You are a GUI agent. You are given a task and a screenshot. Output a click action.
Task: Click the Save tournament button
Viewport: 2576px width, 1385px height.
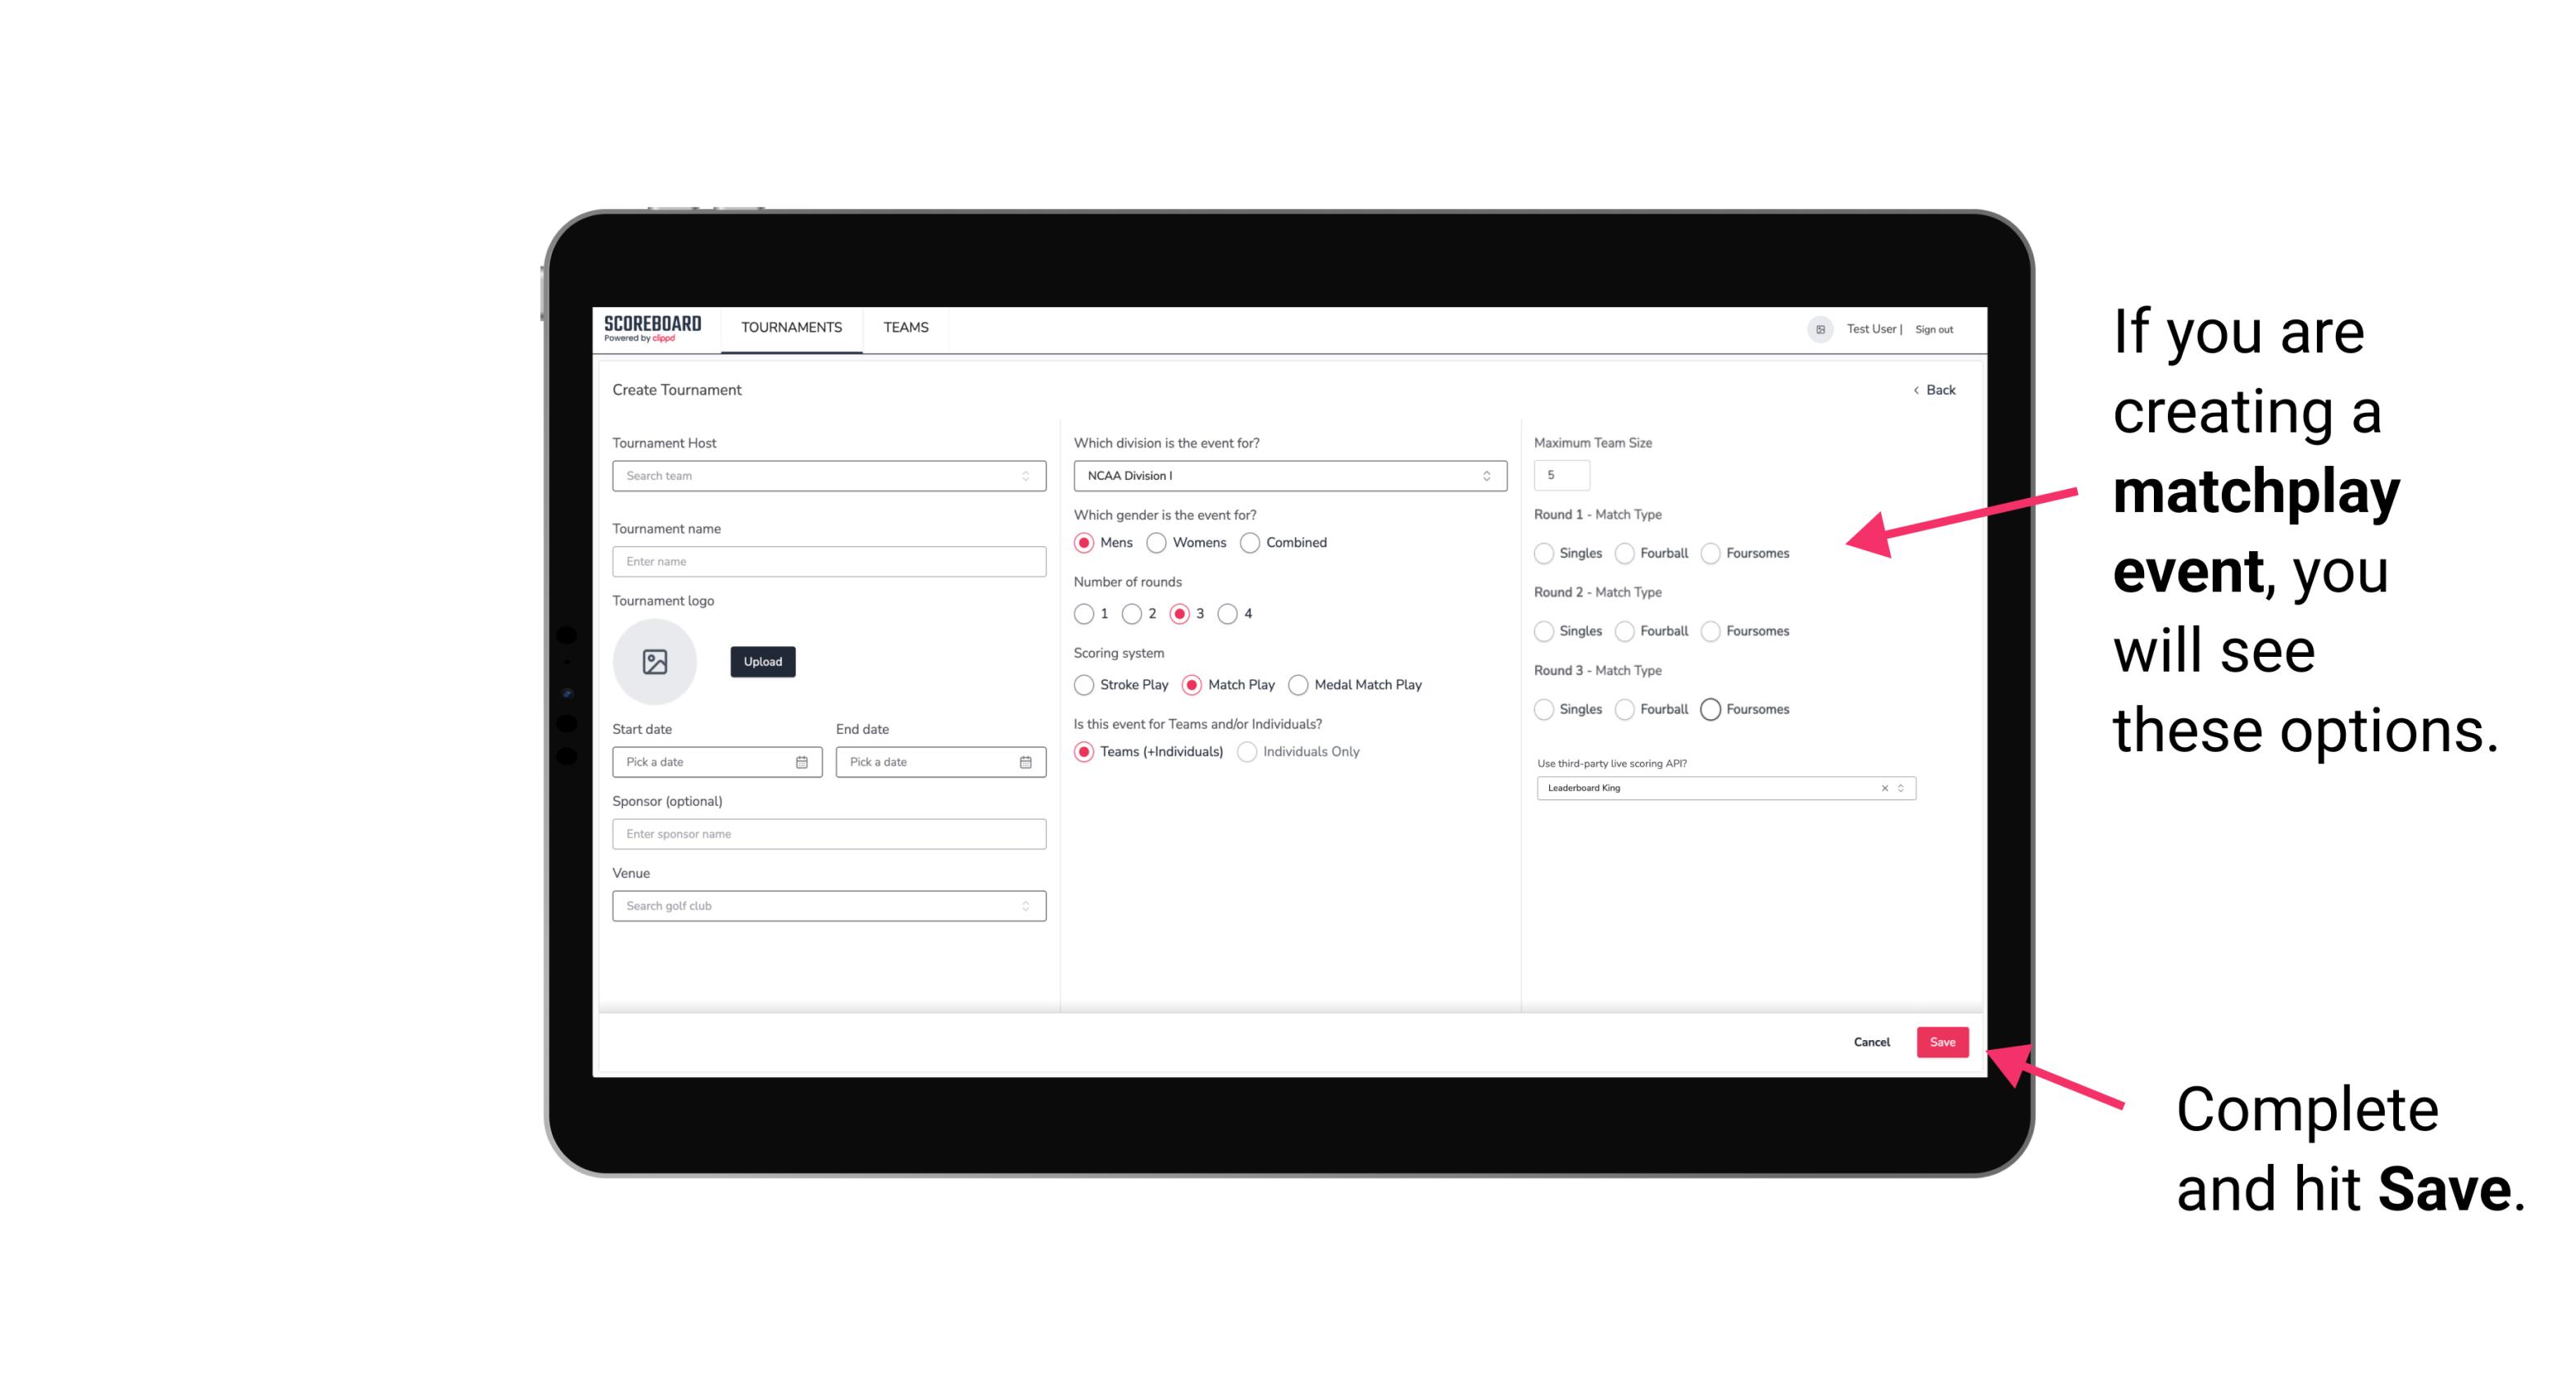(x=1942, y=1042)
